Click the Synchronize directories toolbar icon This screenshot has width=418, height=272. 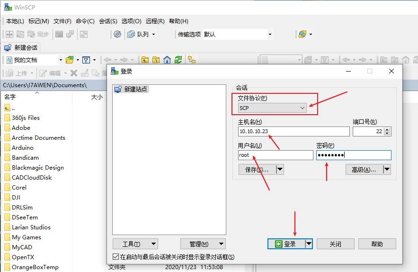(x=20, y=34)
